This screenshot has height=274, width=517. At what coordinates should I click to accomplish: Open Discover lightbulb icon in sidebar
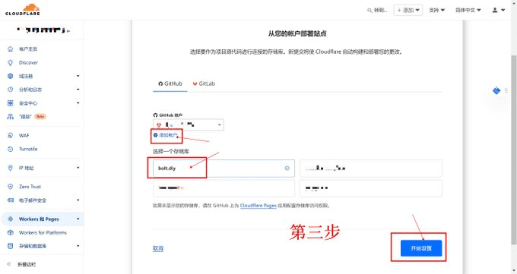point(10,62)
